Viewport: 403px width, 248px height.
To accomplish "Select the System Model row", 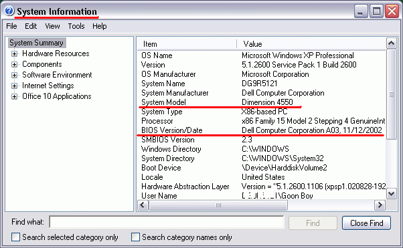I will click(x=262, y=102).
